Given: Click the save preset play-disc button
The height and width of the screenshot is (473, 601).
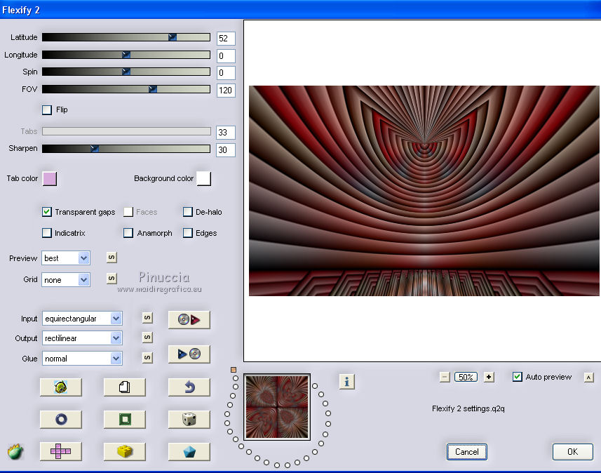Looking at the screenshot, I should [x=189, y=354].
